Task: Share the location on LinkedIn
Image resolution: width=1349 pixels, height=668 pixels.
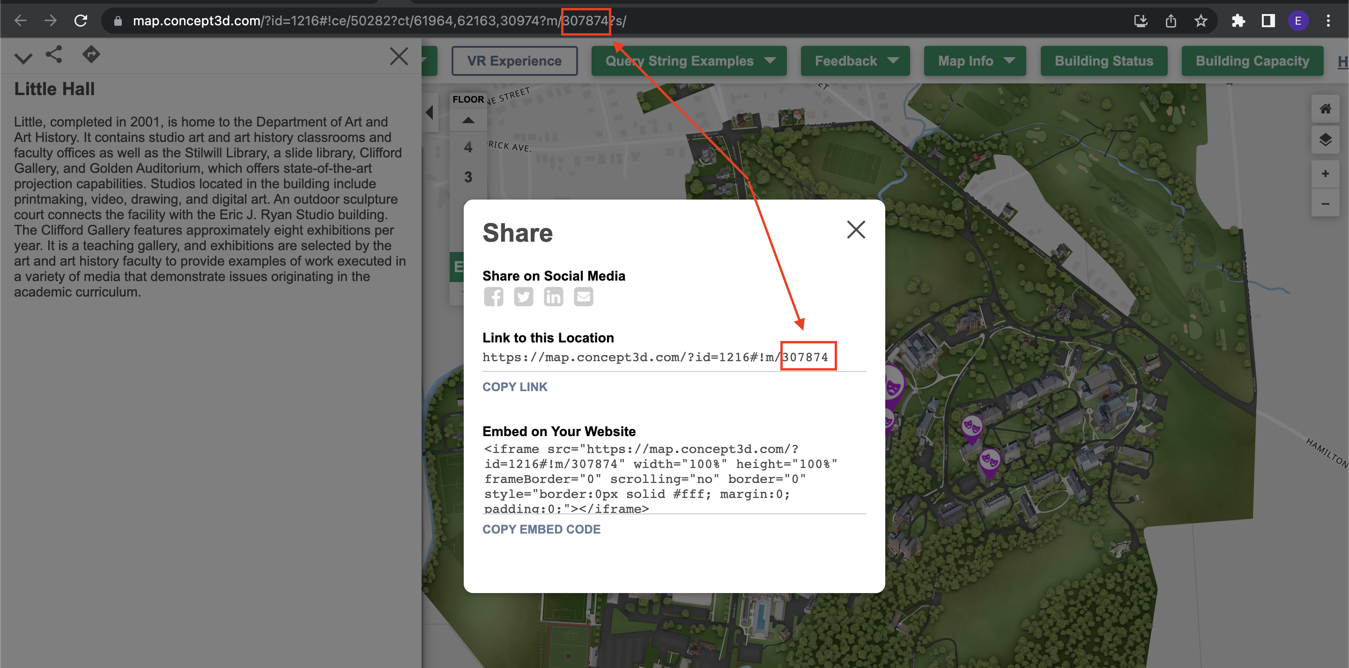Action: (553, 297)
